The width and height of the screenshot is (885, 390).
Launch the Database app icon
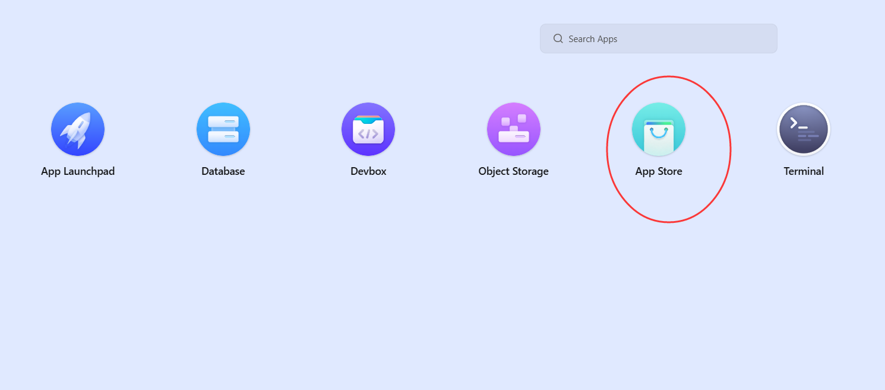point(223,129)
